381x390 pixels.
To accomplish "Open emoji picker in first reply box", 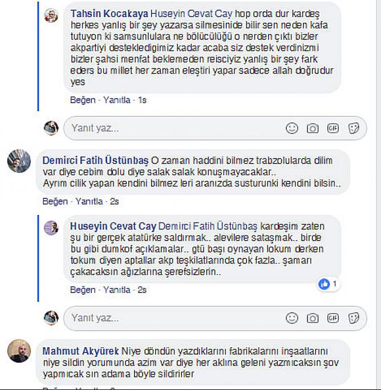I will [x=291, y=128].
